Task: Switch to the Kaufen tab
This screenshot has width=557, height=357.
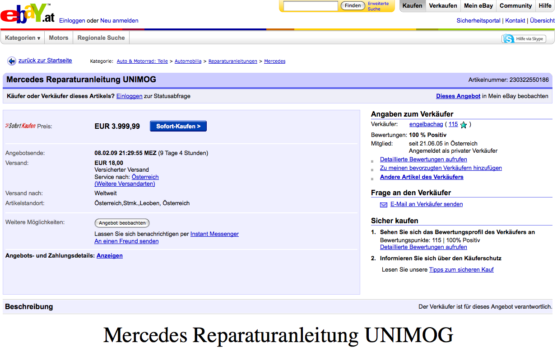Action: (412, 6)
